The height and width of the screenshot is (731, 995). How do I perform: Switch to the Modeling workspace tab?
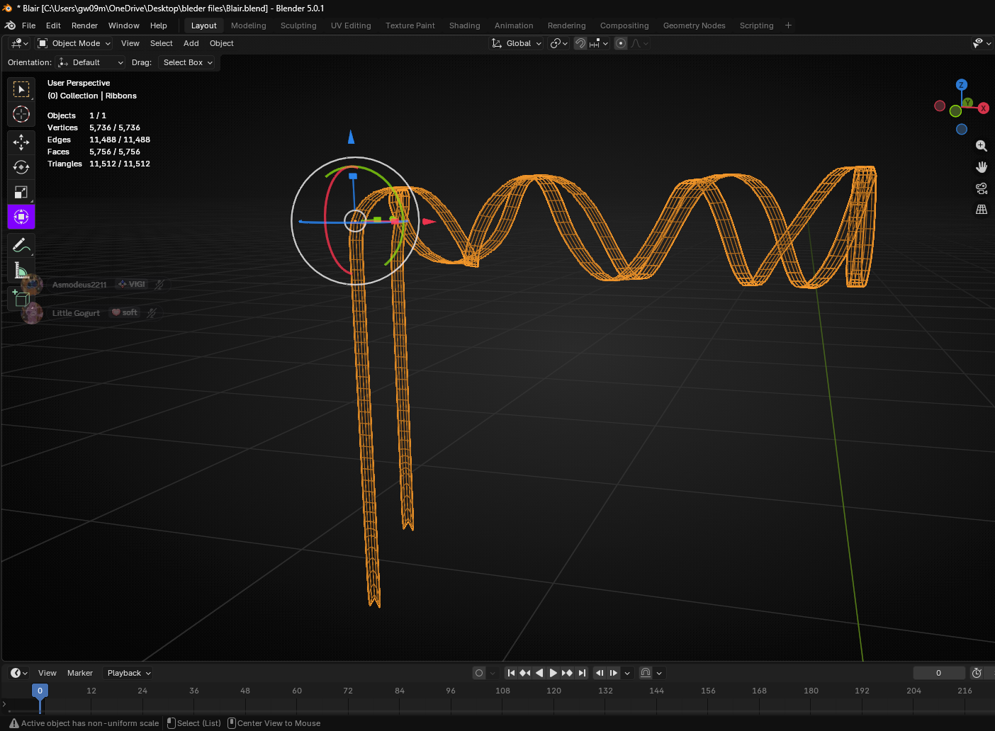click(249, 25)
